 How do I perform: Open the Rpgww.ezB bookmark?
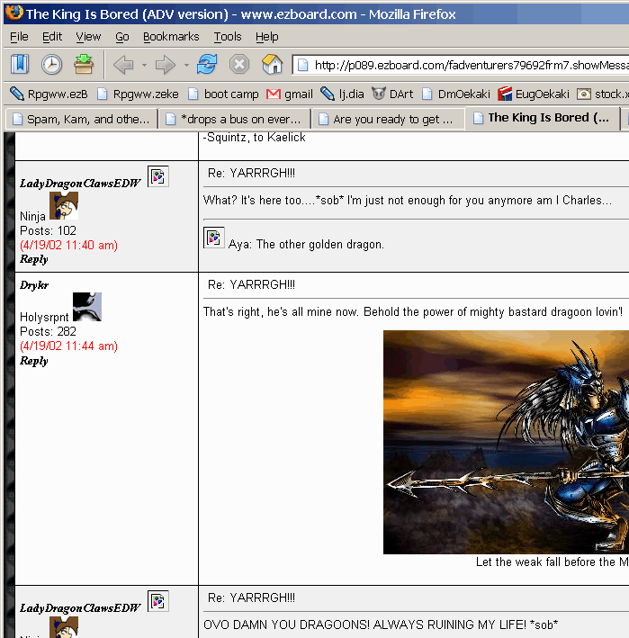pyautogui.click(x=49, y=94)
